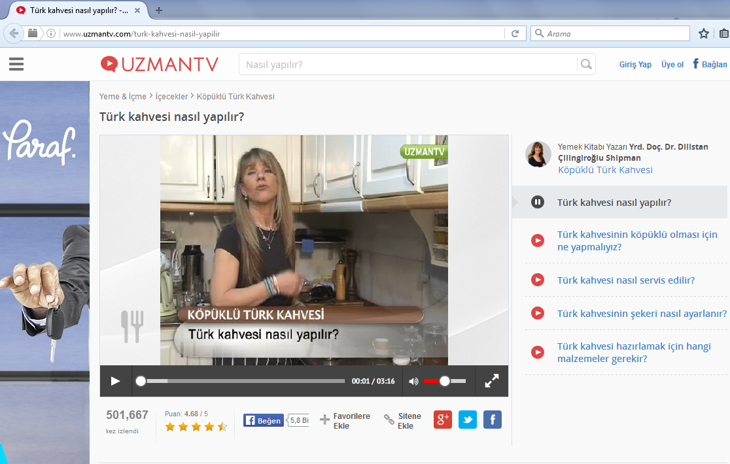Close the Türk kahvesi browser tab
Viewport: 730px width, 464px height.
137,10
